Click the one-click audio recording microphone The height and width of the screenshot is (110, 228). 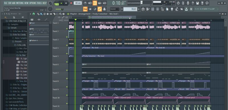(x=188, y=3)
